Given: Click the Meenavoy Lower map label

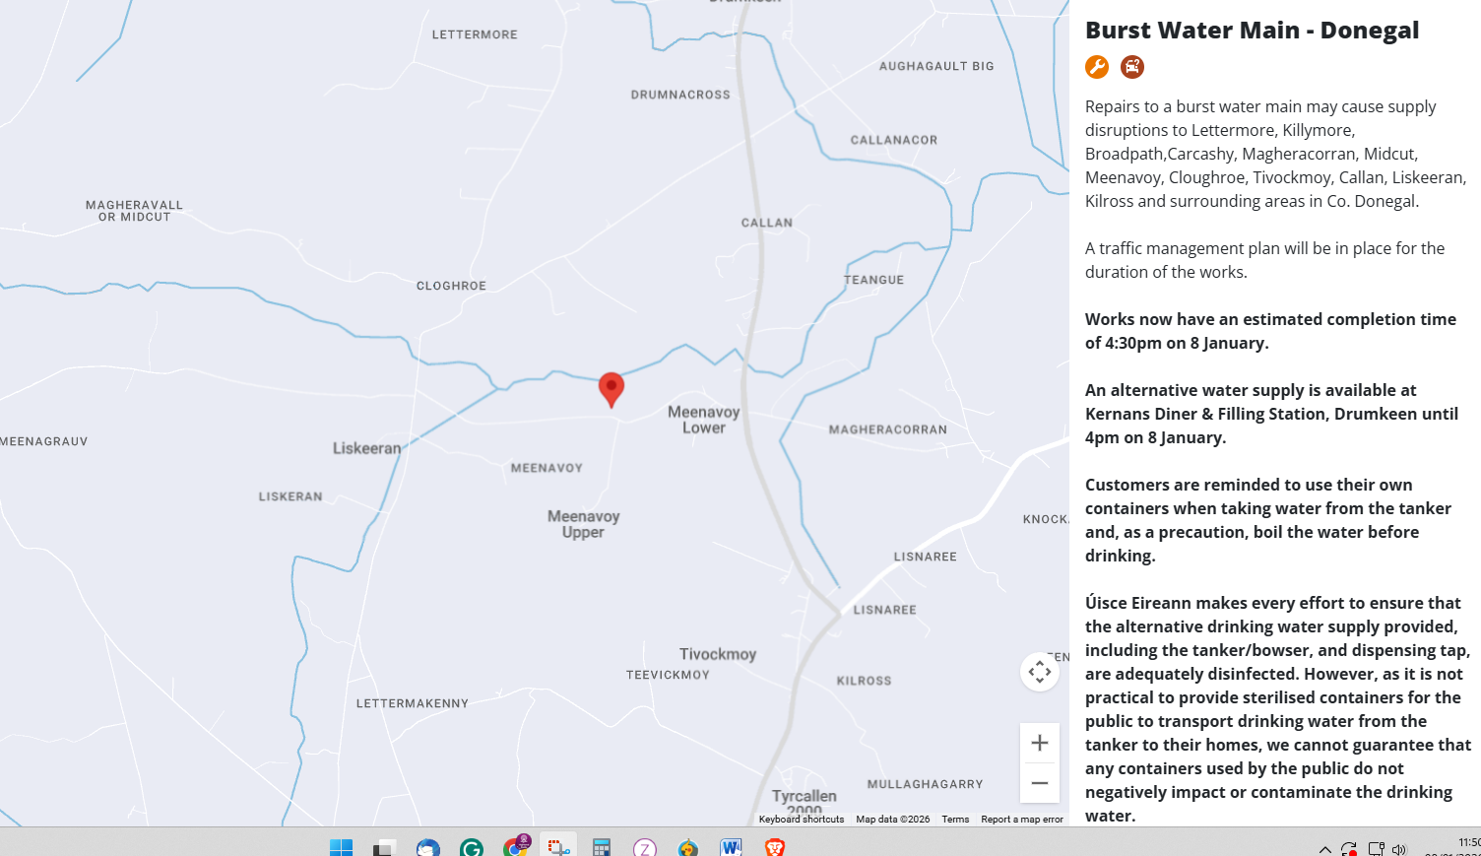Looking at the screenshot, I should [703, 420].
